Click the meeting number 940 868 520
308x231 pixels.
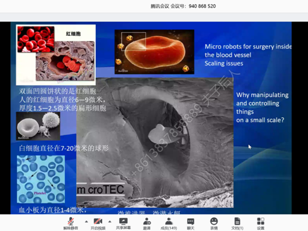click(x=202, y=6)
